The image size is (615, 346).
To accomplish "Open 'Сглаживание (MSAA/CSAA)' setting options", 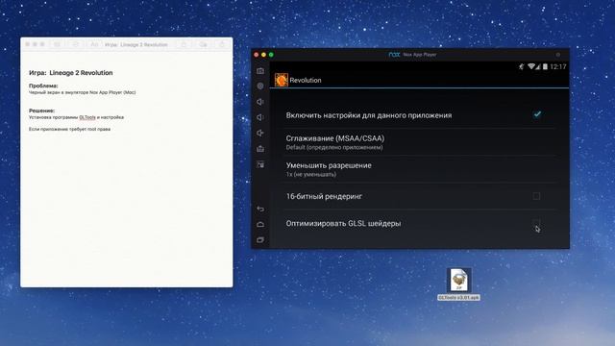I will pyautogui.click(x=420, y=142).
